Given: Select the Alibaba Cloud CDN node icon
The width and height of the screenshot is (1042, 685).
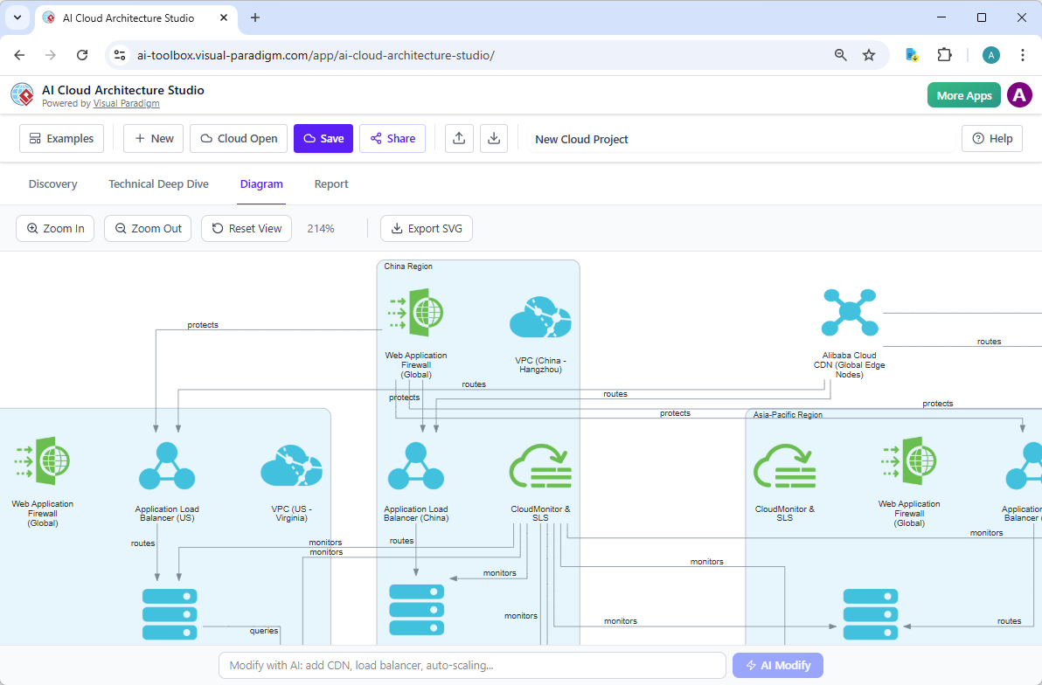Looking at the screenshot, I should [849, 312].
